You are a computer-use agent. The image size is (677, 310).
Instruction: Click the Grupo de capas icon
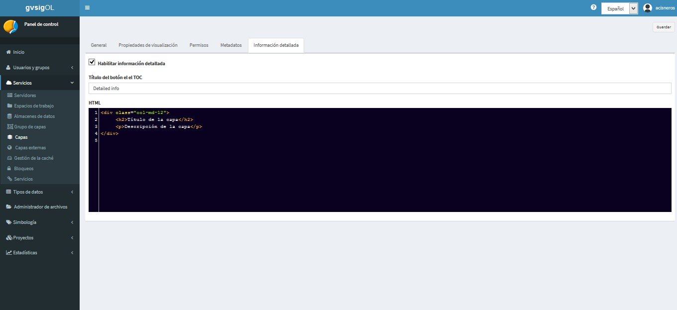pos(10,127)
